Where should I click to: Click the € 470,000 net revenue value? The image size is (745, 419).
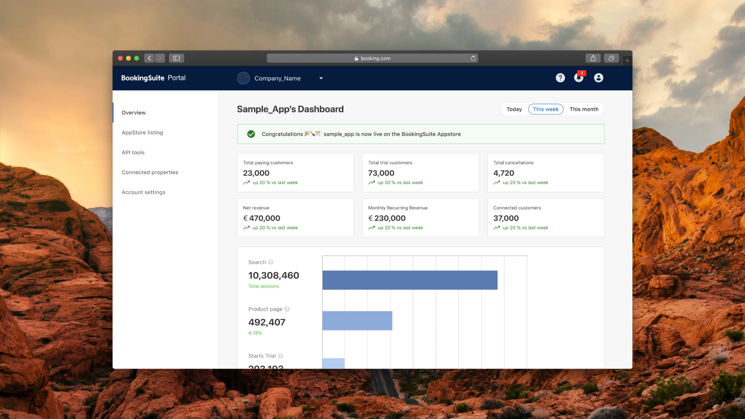(x=262, y=218)
